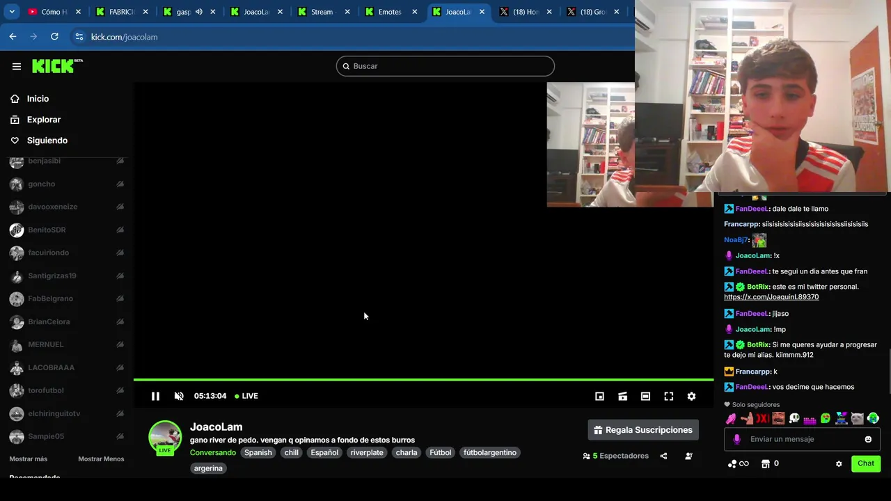Click the KICK logo
The height and width of the screenshot is (501, 891).
57,66
